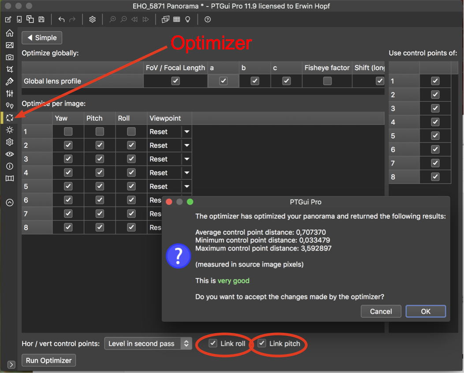Toggle FoV / Focal Length for Global lens profile
The width and height of the screenshot is (464, 373).
pos(176,81)
